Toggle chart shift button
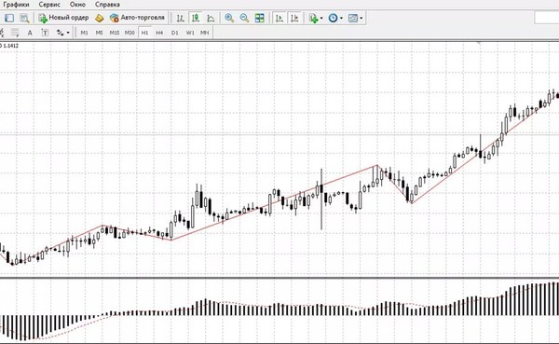Viewport: 559px width, 344px height. coord(294,18)
